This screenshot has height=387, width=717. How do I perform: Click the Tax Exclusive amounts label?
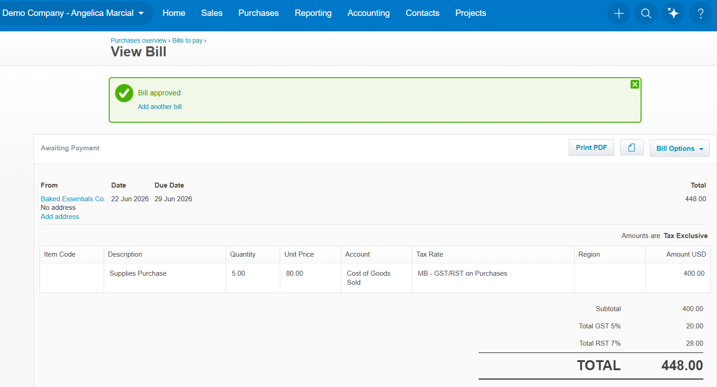(686, 236)
